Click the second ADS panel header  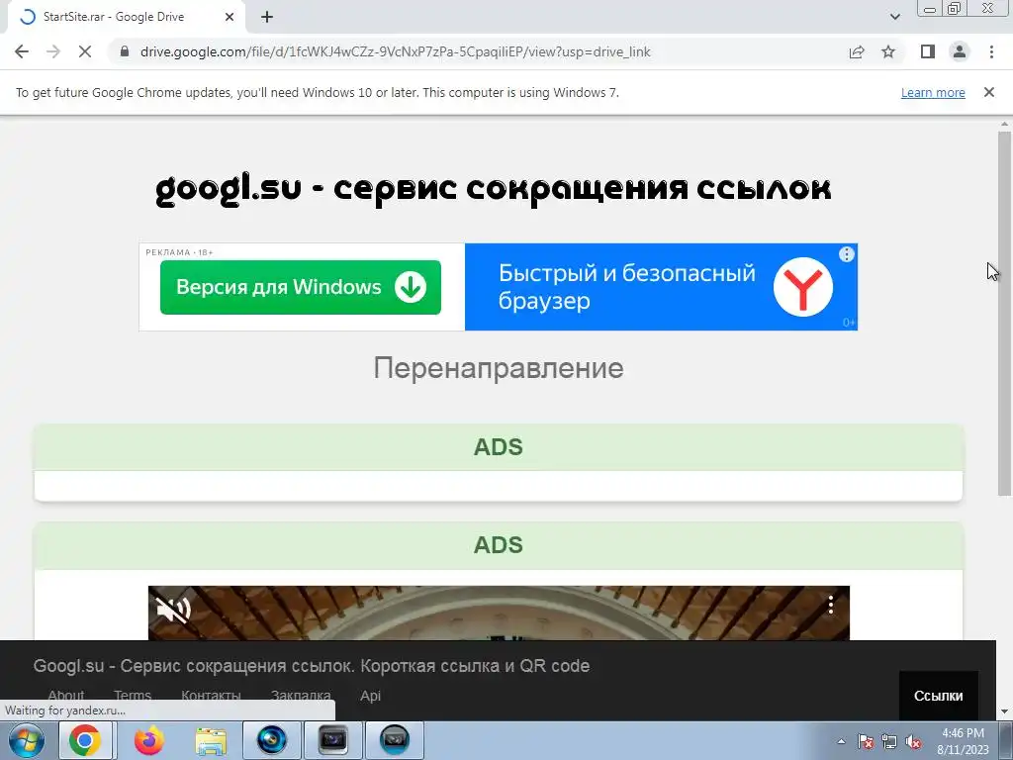tap(499, 545)
